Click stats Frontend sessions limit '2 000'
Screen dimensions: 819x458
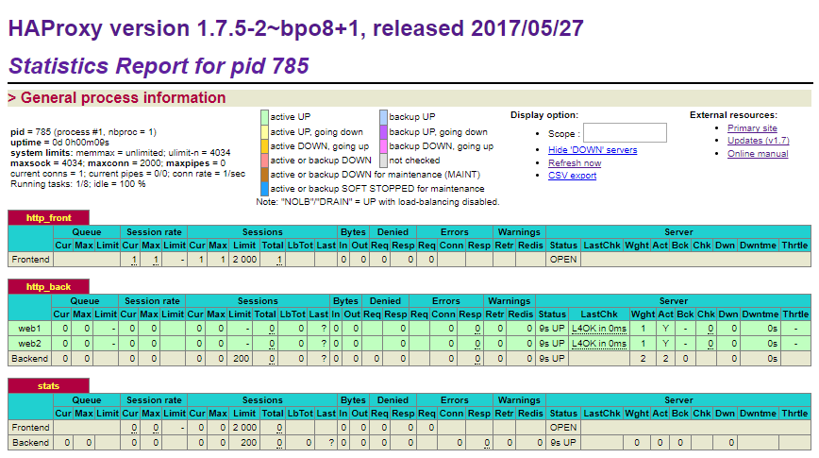point(244,427)
